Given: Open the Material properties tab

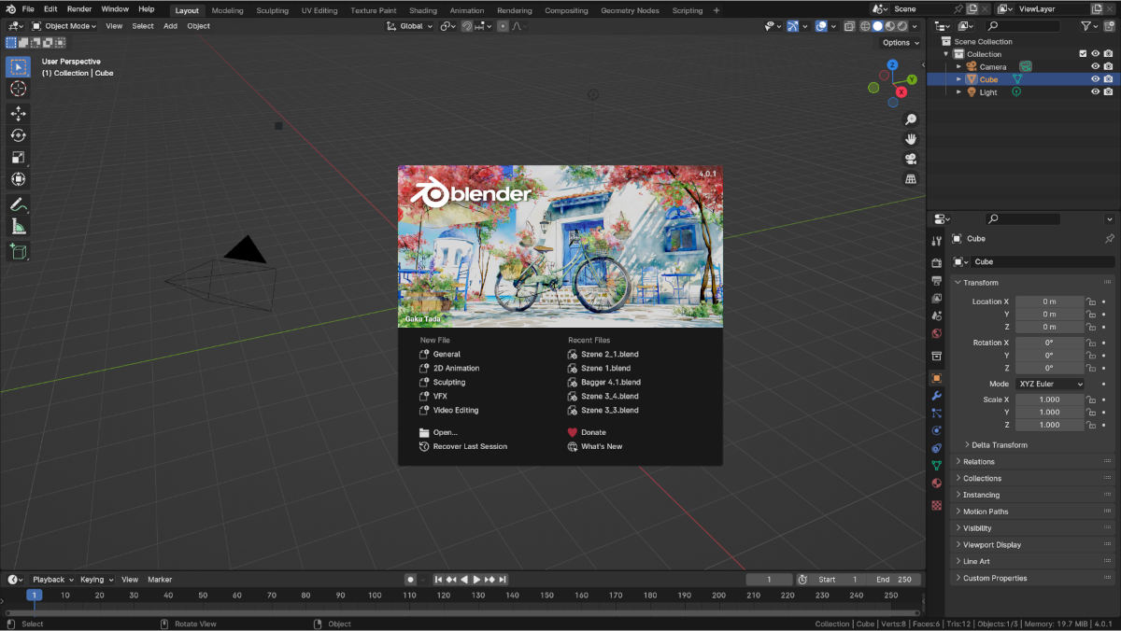Looking at the screenshot, I should click(x=936, y=483).
